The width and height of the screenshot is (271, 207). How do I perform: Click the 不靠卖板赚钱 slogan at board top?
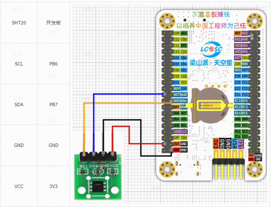click(x=211, y=15)
